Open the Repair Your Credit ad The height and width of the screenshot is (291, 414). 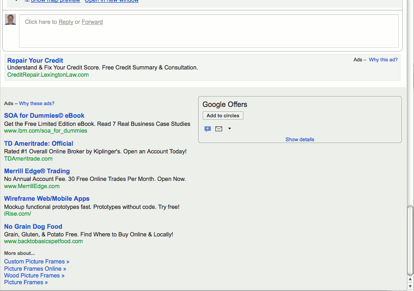tap(35, 60)
